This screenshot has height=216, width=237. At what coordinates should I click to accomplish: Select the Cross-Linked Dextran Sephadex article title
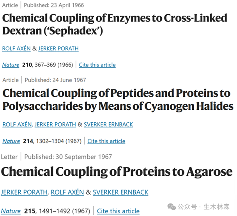click(115, 24)
